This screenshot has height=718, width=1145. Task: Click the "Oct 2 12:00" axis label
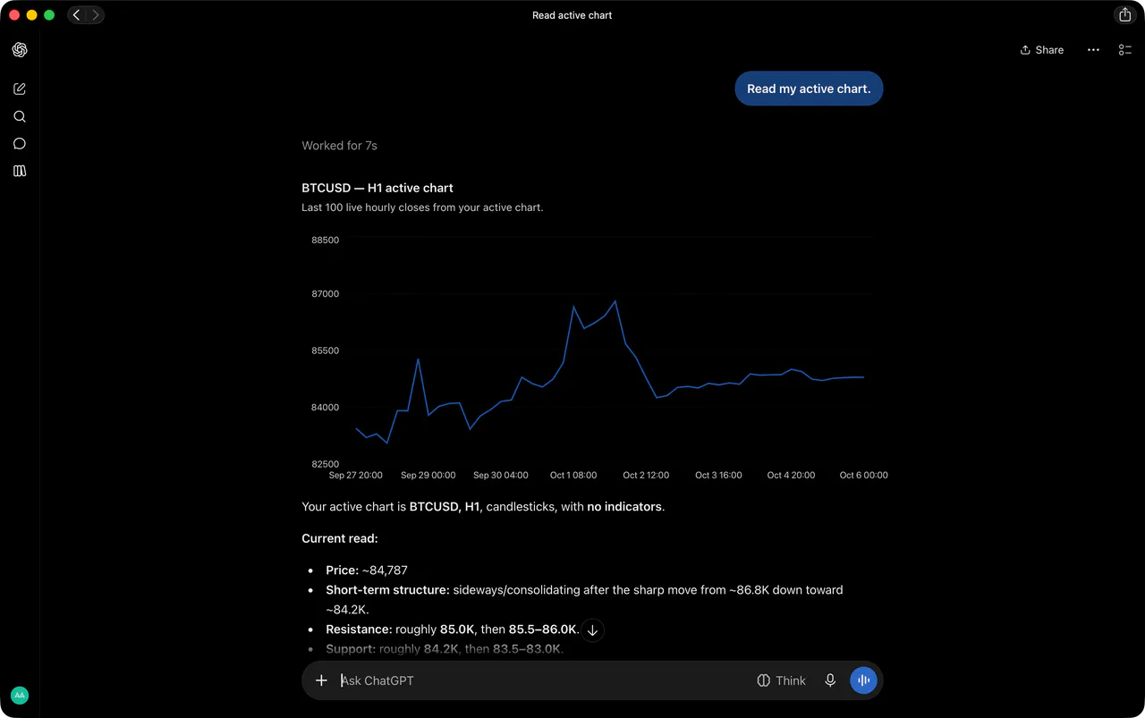coord(646,475)
